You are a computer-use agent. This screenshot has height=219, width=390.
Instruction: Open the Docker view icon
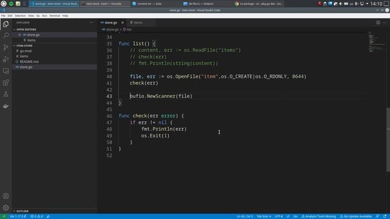(x=5, y=106)
